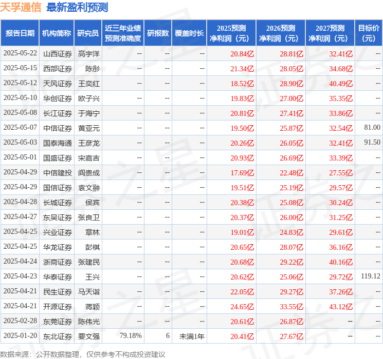
Task: Click the 近三年业绩预测准确度 header
Action: [x=123, y=33]
